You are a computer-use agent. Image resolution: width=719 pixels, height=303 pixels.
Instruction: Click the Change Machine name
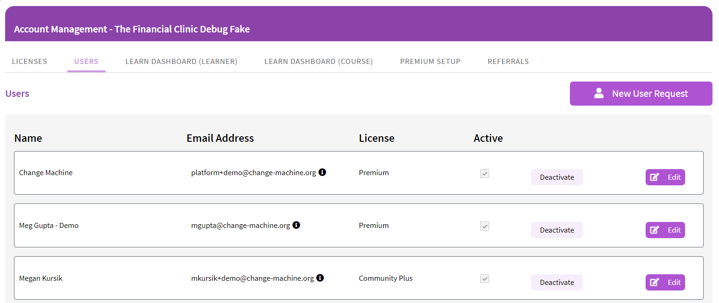click(46, 173)
